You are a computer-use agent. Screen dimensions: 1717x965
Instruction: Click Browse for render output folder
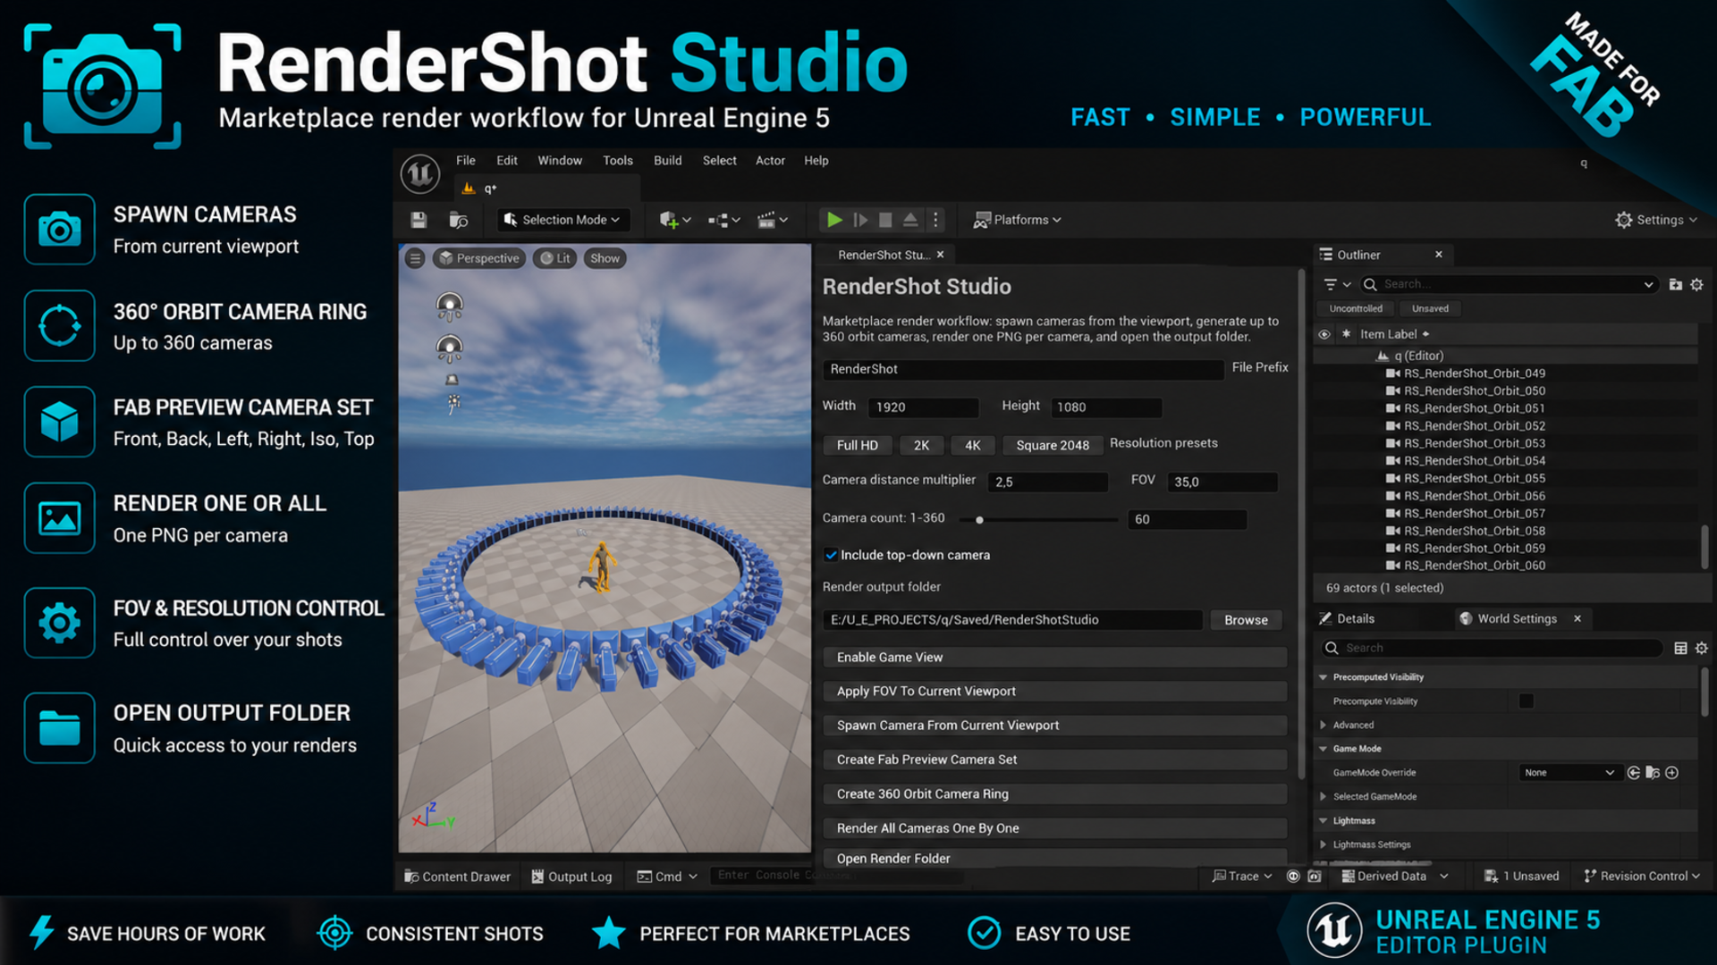(1246, 620)
